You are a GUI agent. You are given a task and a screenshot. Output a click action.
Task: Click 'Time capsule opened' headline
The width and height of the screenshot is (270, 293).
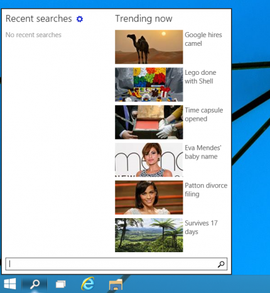pyautogui.click(x=204, y=114)
